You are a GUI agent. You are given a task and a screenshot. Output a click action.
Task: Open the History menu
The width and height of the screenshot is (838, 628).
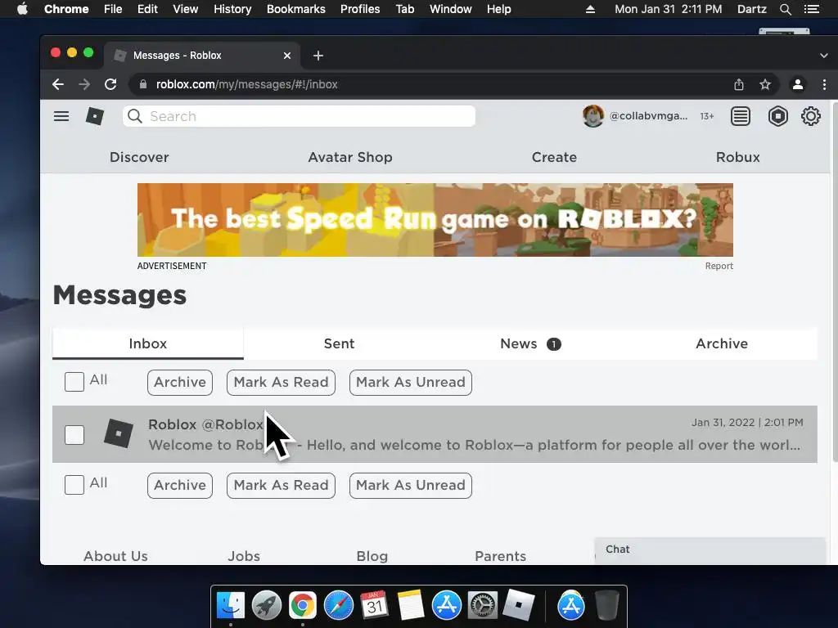coord(232,9)
